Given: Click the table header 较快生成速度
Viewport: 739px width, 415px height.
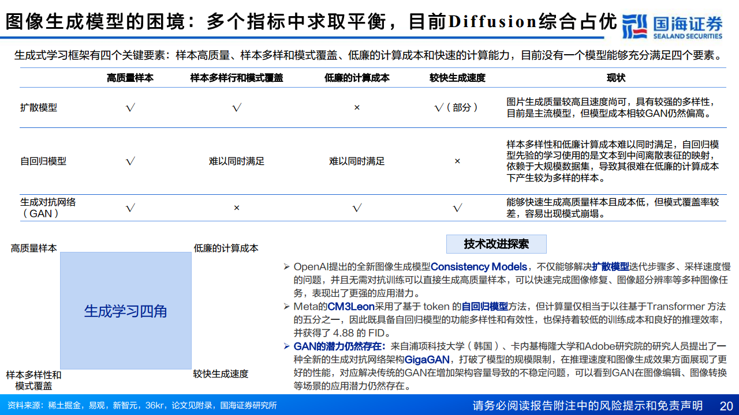Looking at the screenshot, I should [x=457, y=78].
